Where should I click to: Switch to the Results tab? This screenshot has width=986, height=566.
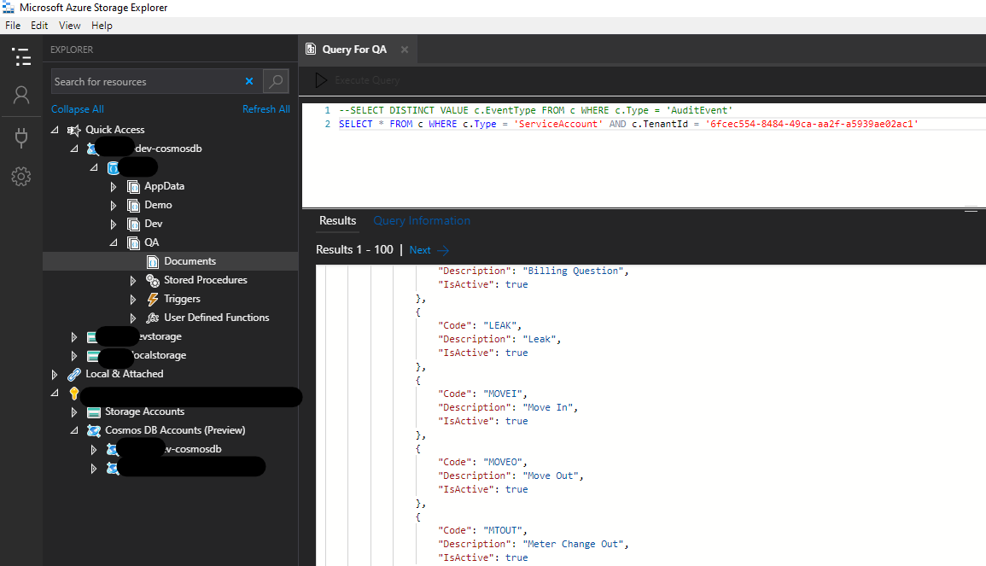338,221
